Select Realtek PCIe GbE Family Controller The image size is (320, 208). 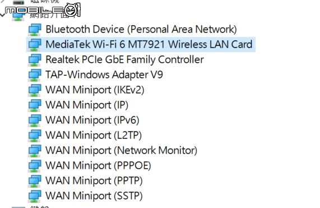[x=125, y=59]
